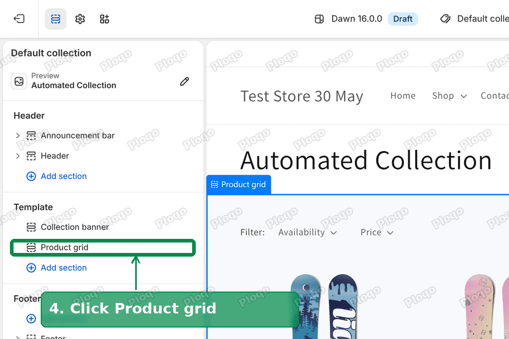This screenshot has height=339, width=509.
Task: Open the Price filter dropdown
Action: 376,232
